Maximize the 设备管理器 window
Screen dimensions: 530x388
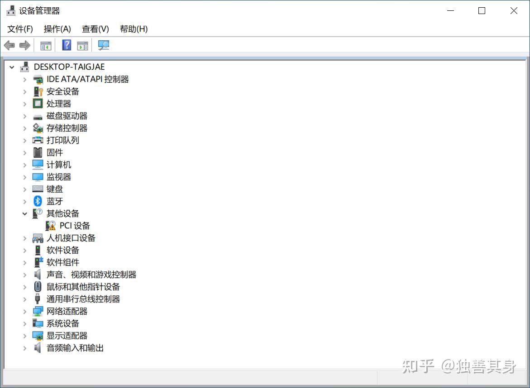tap(482, 11)
